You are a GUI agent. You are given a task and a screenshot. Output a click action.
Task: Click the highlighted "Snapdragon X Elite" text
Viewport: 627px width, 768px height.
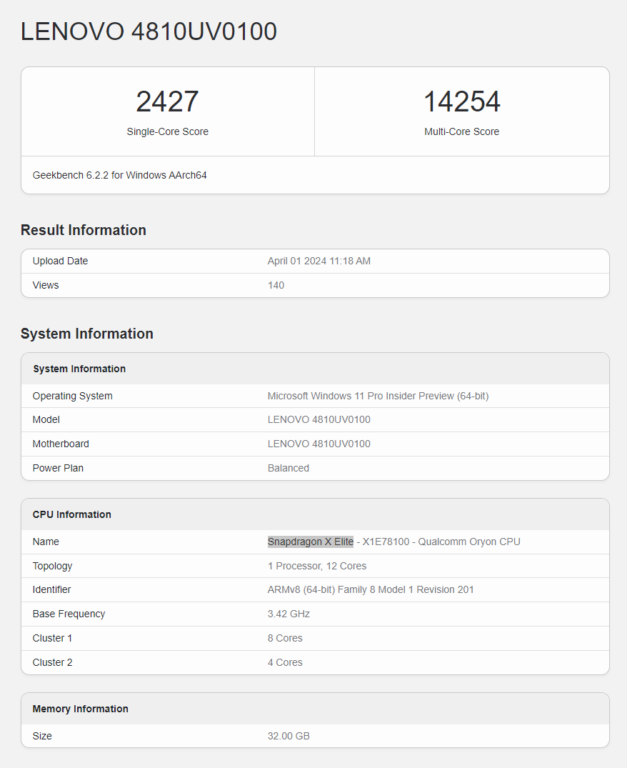coord(311,542)
